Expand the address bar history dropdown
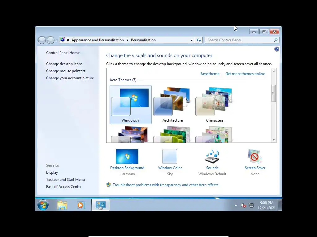The height and width of the screenshot is (237, 317). [192, 40]
